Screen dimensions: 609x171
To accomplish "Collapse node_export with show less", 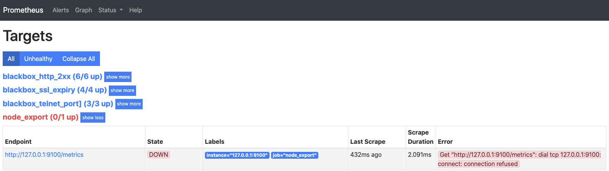I will click(93, 118).
